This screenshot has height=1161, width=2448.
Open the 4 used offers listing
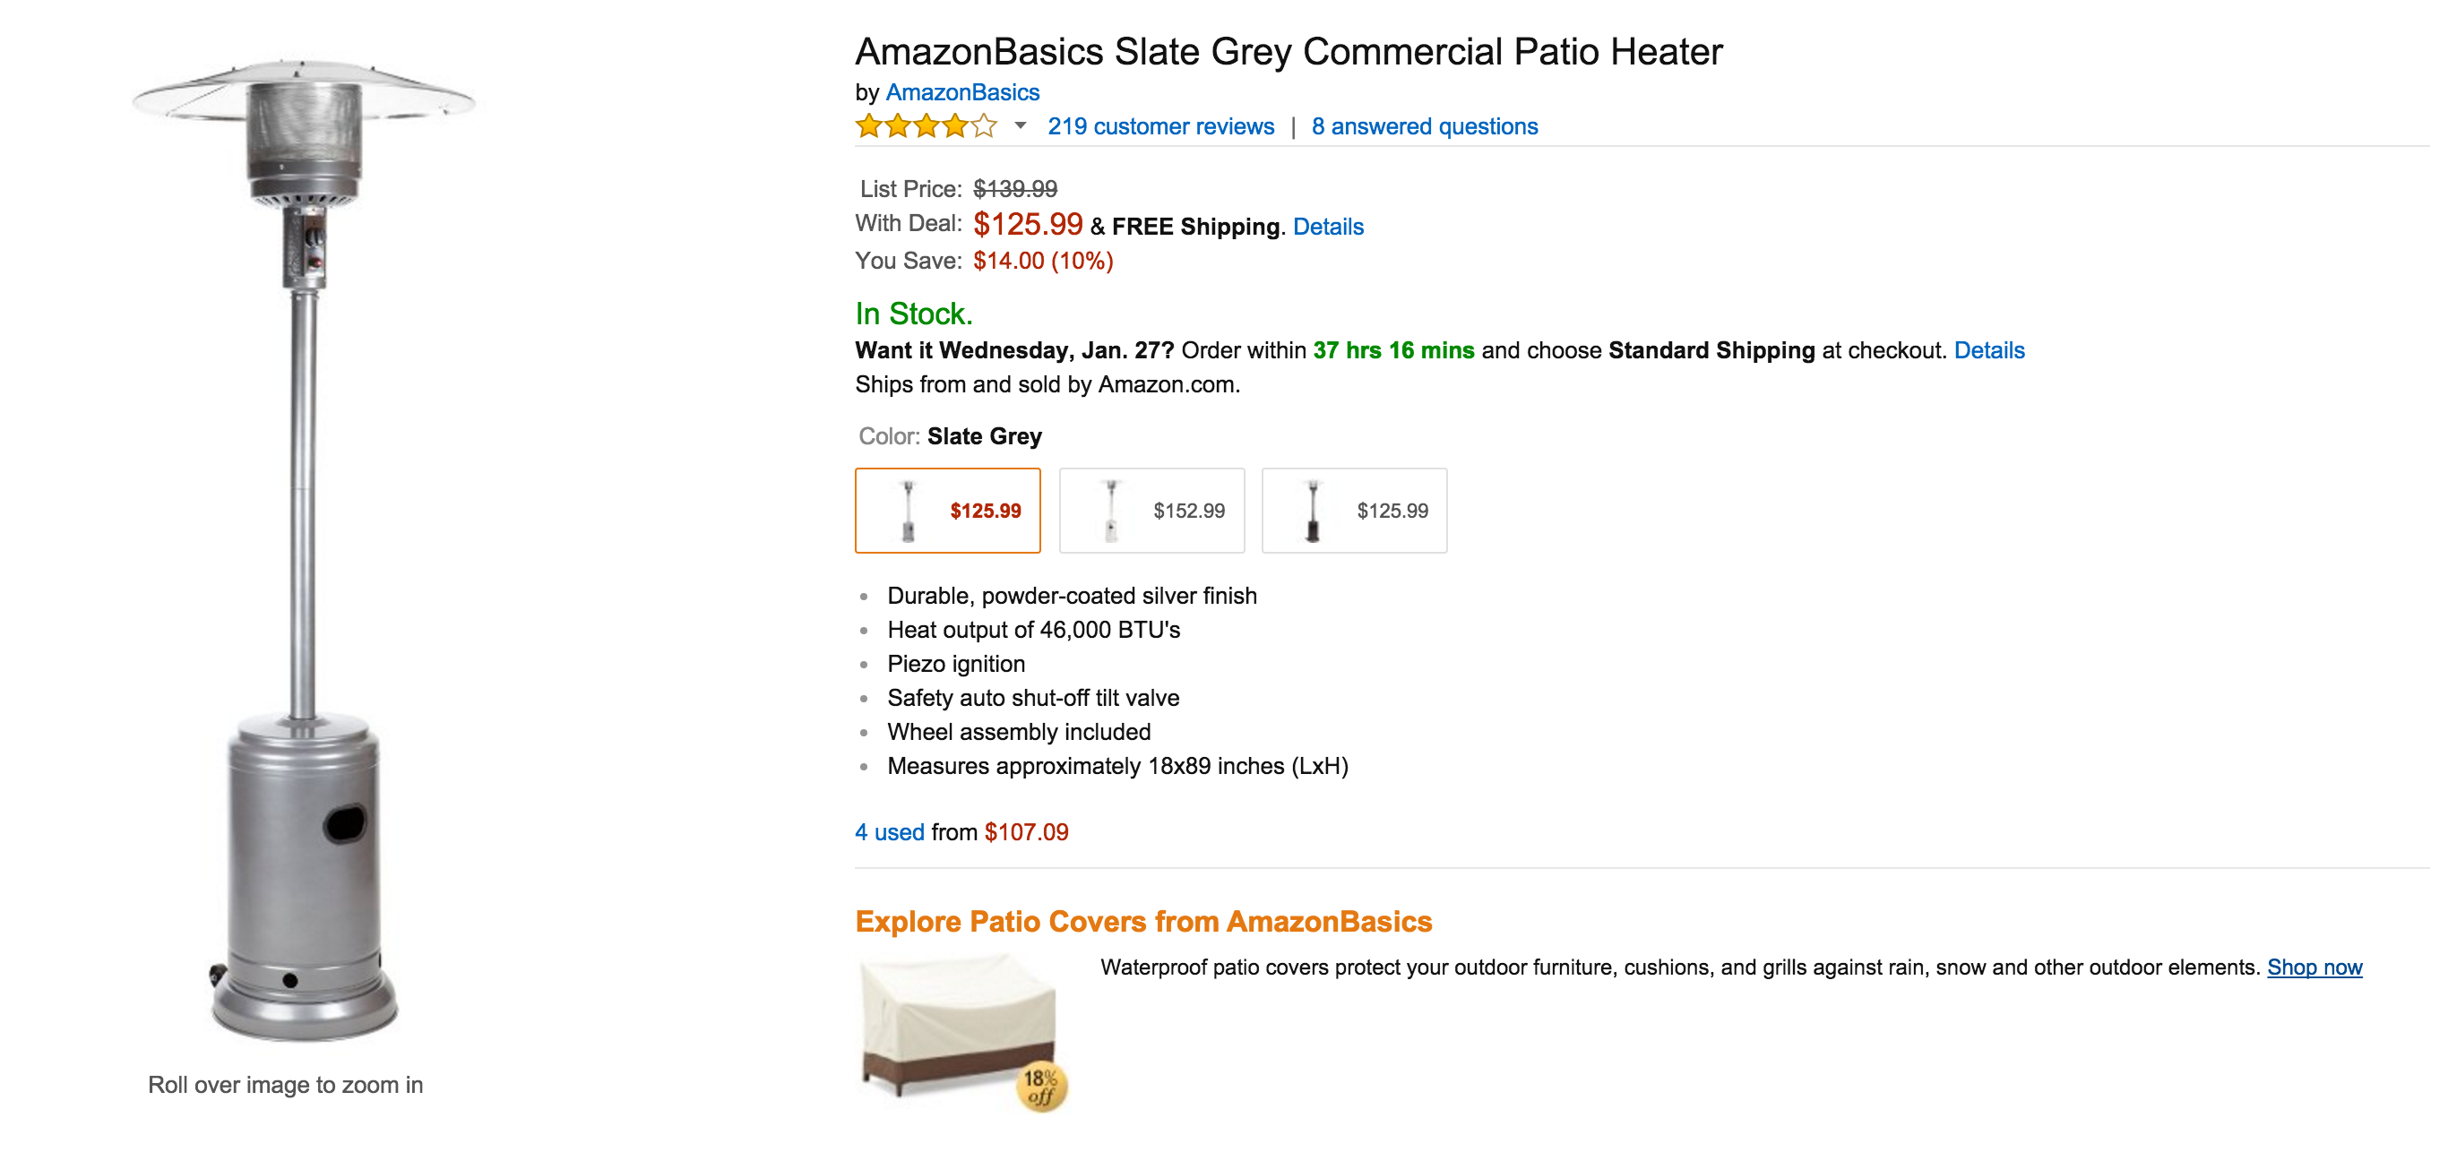click(889, 832)
